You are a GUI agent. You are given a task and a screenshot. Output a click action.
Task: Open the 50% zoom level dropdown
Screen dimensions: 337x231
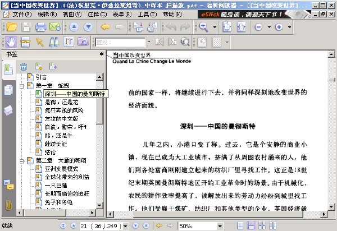click(x=220, y=226)
